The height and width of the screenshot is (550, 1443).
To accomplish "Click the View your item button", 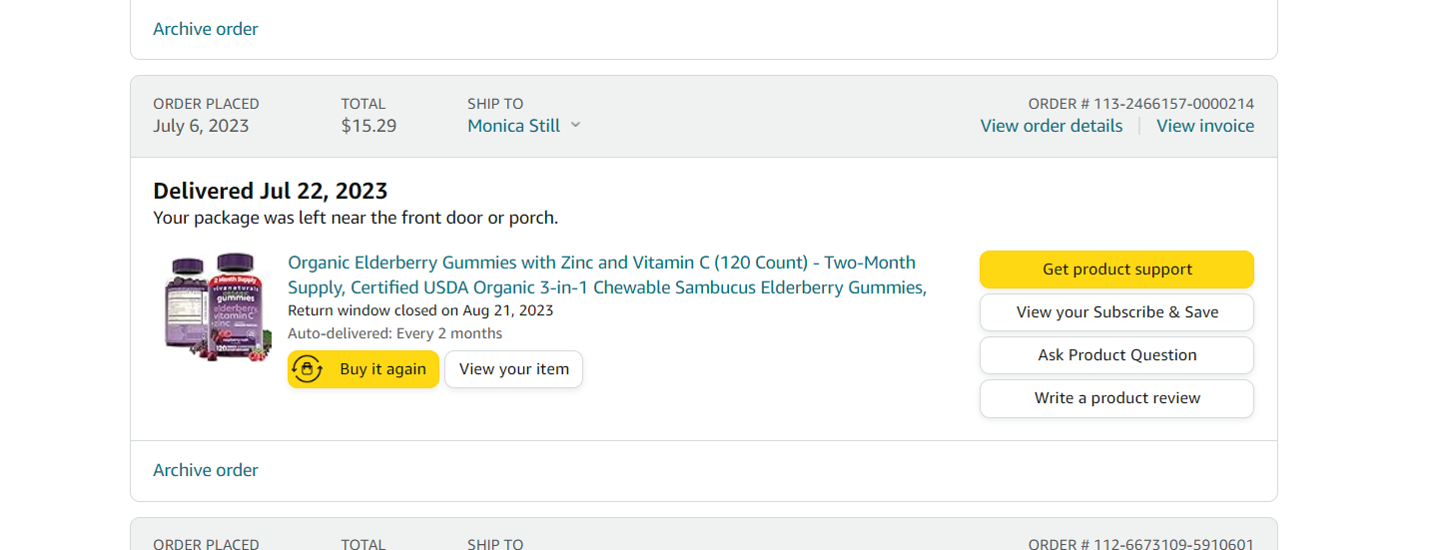I will point(513,369).
